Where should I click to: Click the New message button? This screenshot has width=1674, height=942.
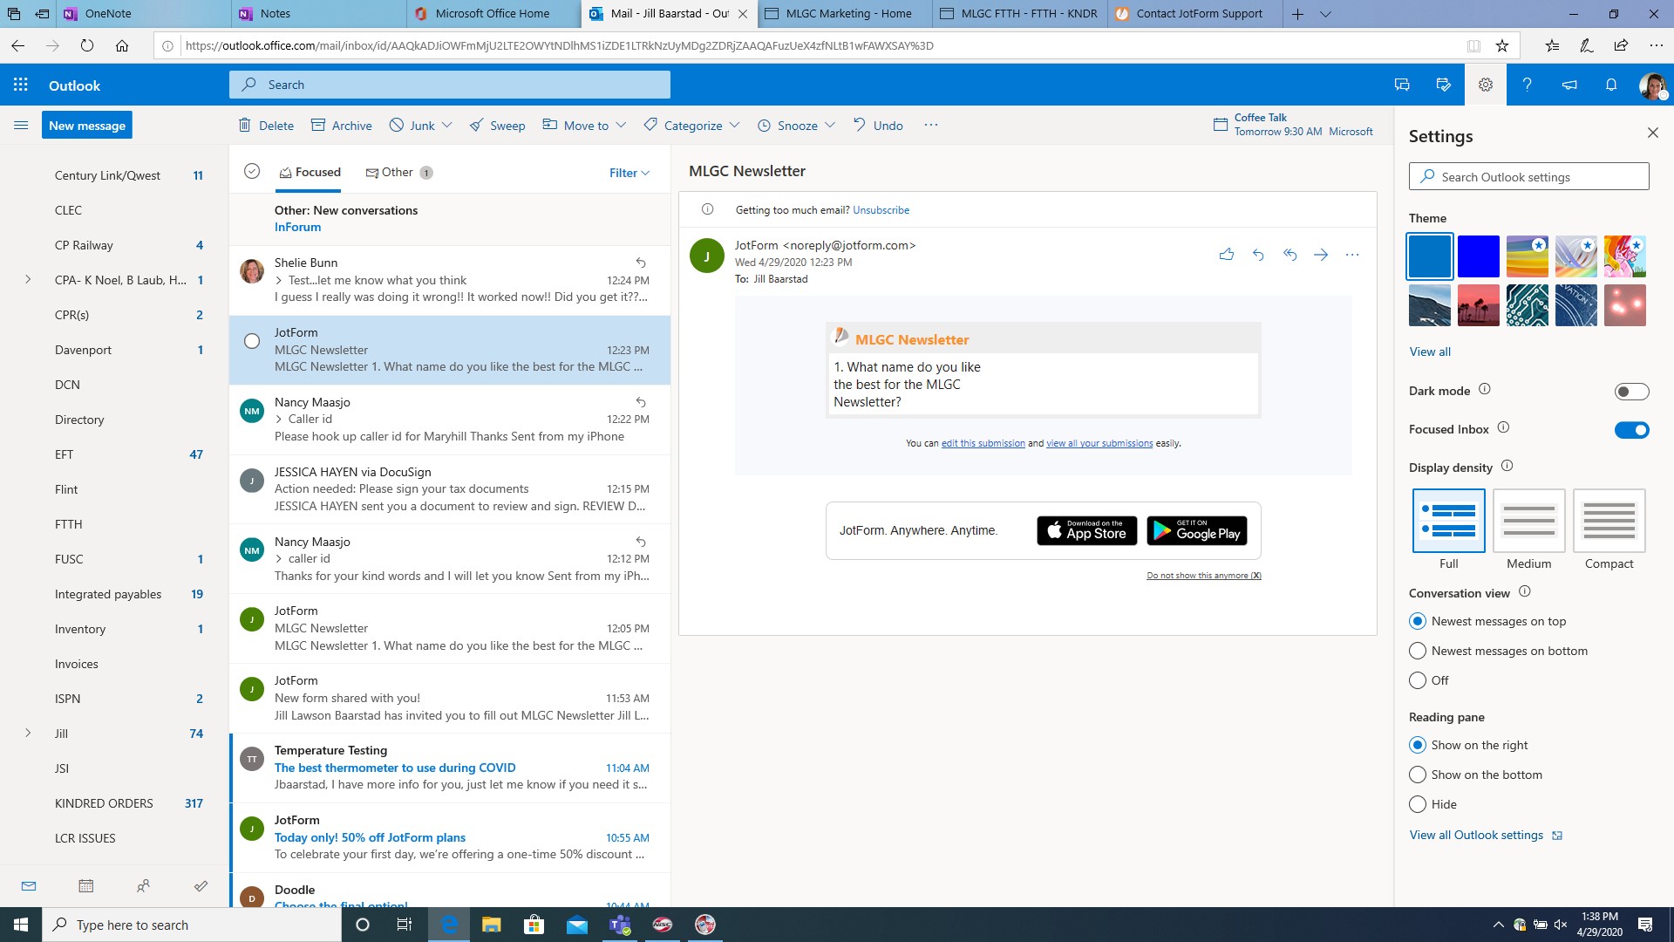click(x=87, y=126)
